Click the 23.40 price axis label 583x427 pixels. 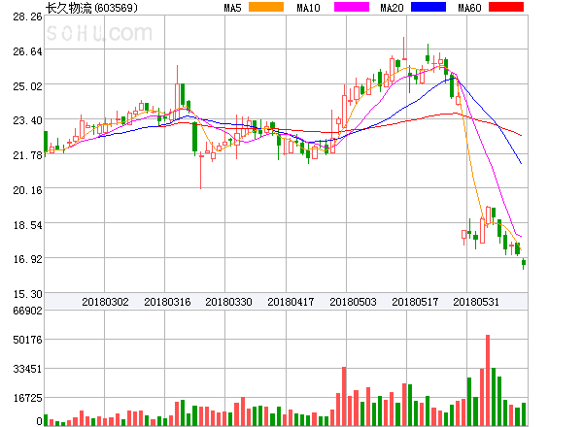click(27, 120)
